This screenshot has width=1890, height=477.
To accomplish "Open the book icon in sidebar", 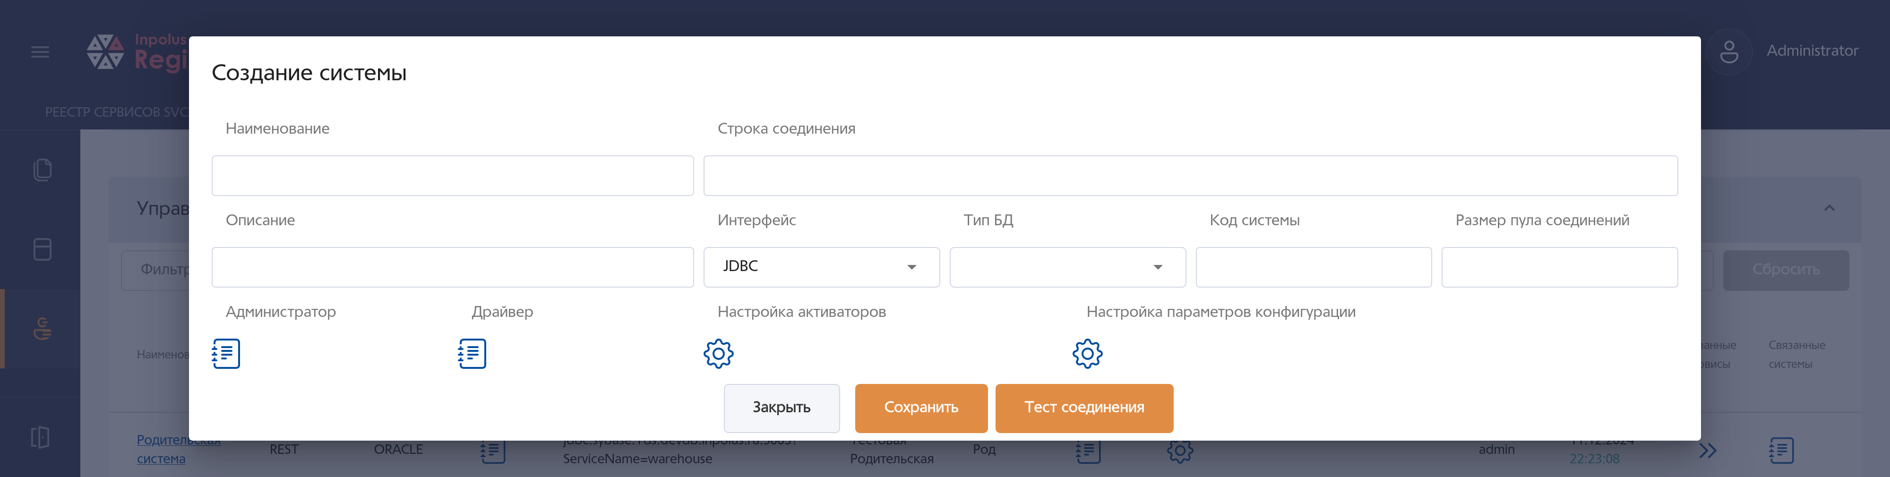I will (40, 437).
